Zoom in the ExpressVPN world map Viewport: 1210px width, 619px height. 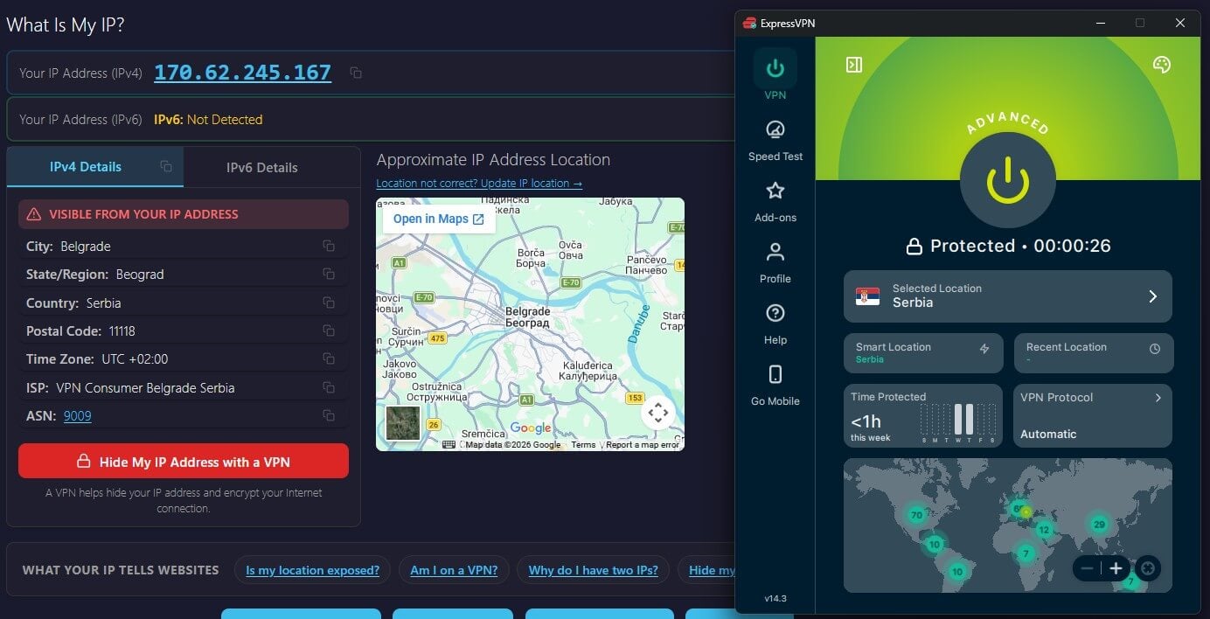coord(1116,568)
